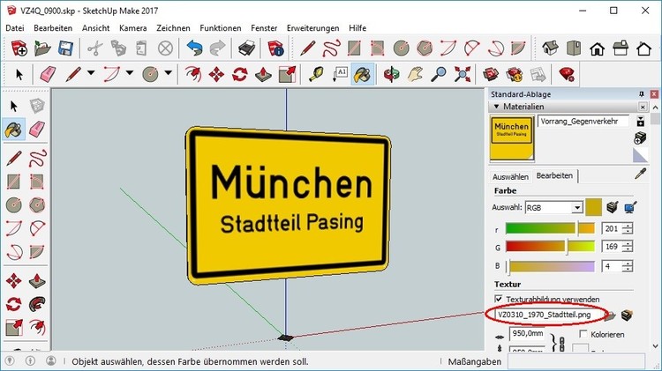Select the Move tool in second toolbar
Image resolution: width=662 pixels, height=371 pixels.
[216, 74]
